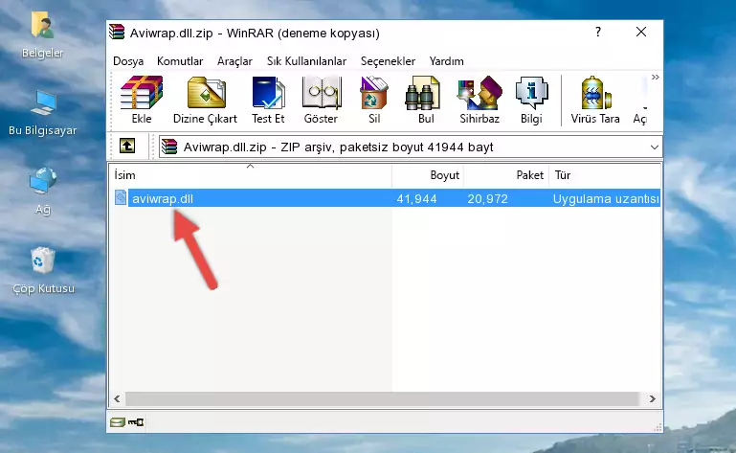
Task: Open the Sık Kullanılanlar menu
Action: tap(306, 61)
